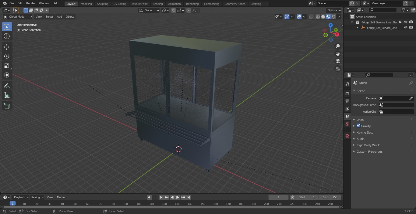Toggle the Gravity checkbox

coord(358,126)
